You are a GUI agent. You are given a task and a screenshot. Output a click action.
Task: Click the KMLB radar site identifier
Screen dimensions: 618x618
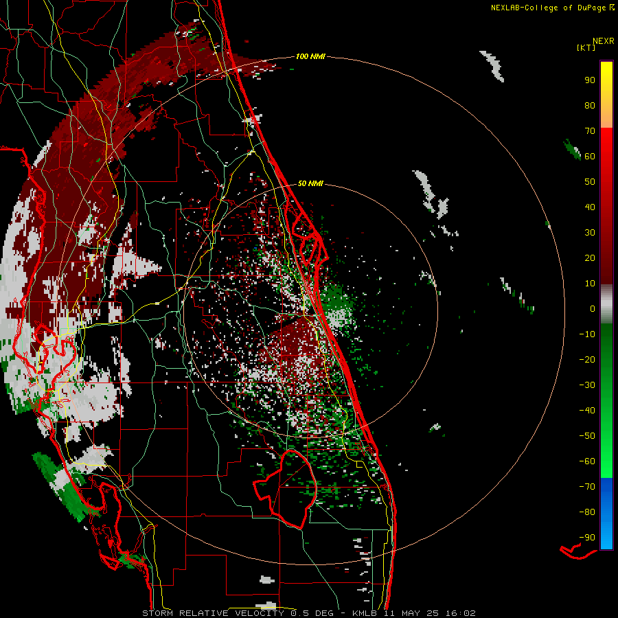365,613
